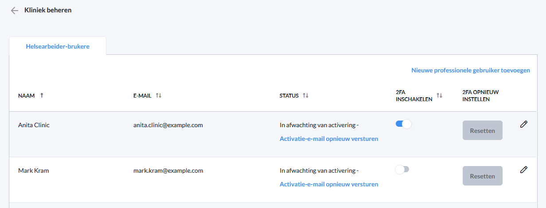
Task: Click 2FA OPNIEUW INSTELLEN header
Action: coord(481,96)
